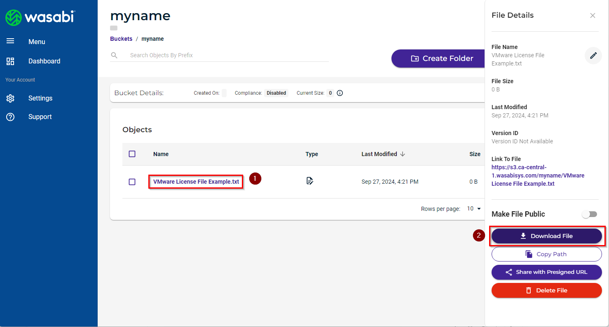The height and width of the screenshot is (327, 609).
Task: Close the File Details panel
Action: click(593, 16)
